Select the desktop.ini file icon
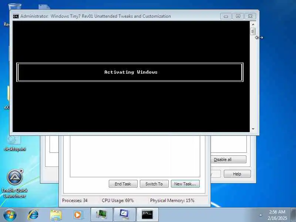 point(15,144)
